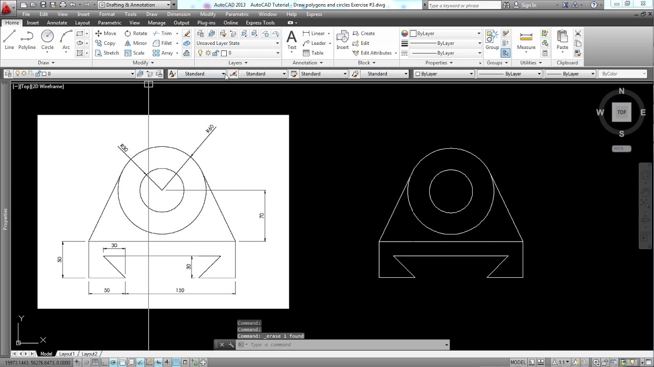The height and width of the screenshot is (367, 654).
Task: Expand the Modify panel
Action: click(143, 63)
